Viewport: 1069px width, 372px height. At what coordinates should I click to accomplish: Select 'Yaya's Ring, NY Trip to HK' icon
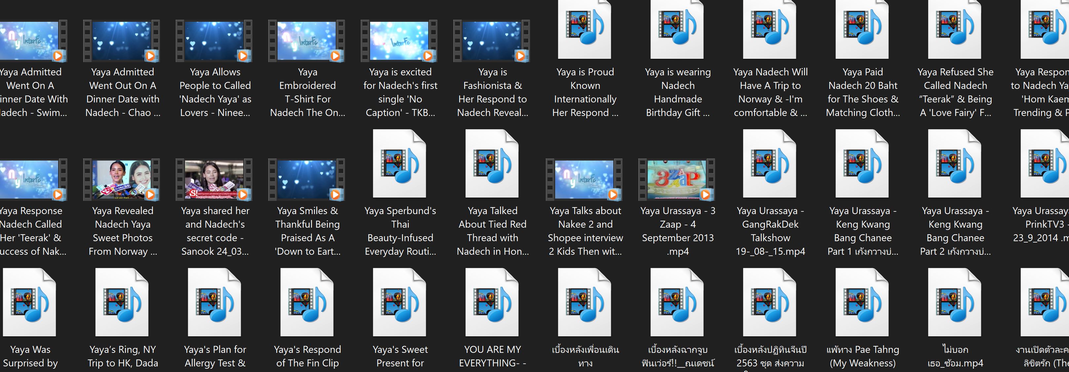point(122,302)
